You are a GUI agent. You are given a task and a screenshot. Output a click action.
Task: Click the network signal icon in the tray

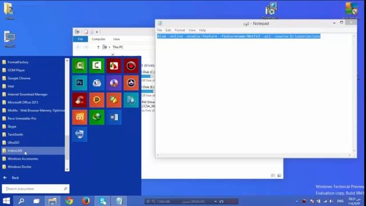pyautogui.click(x=325, y=201)
